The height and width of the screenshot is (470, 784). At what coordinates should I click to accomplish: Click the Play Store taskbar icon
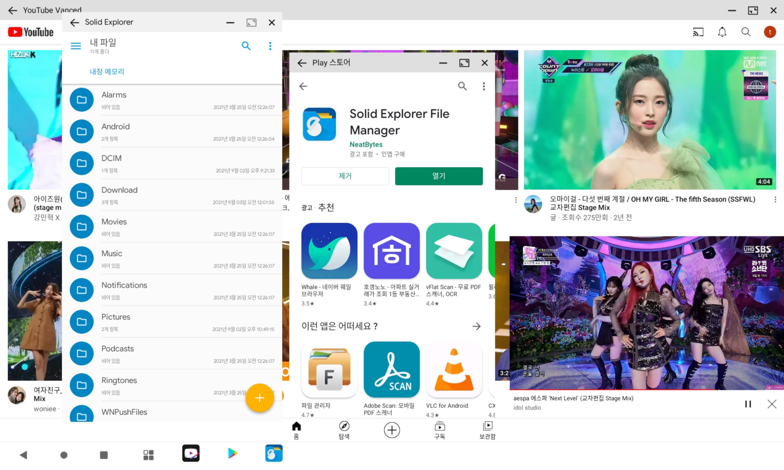pyautogui.click(x=232, y=453)
